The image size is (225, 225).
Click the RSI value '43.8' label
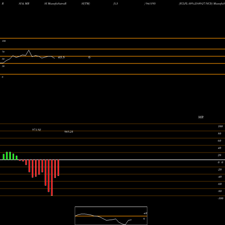[61, 57]
